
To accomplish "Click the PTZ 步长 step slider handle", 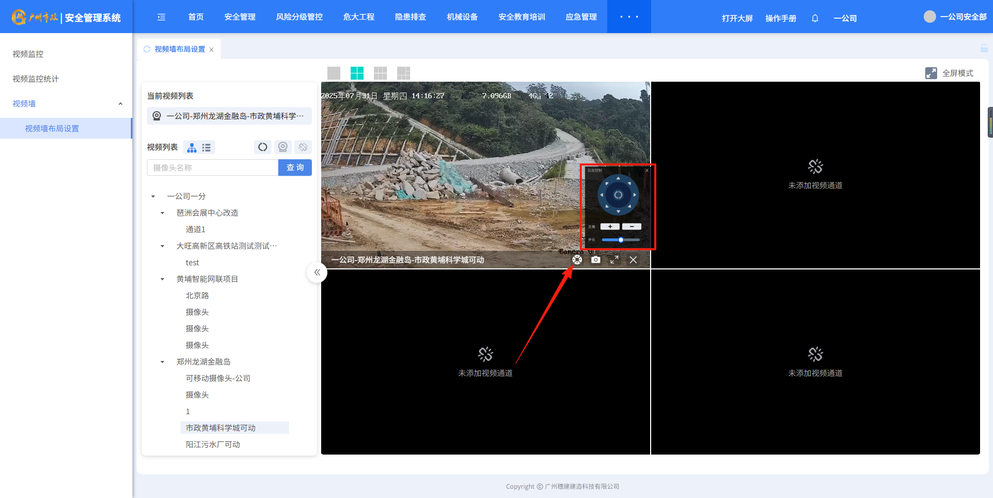I will pos(621,240).
